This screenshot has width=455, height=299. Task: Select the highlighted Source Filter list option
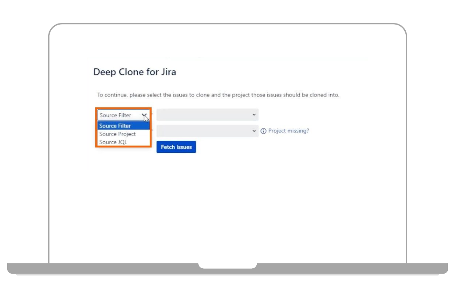coord(115,126)
